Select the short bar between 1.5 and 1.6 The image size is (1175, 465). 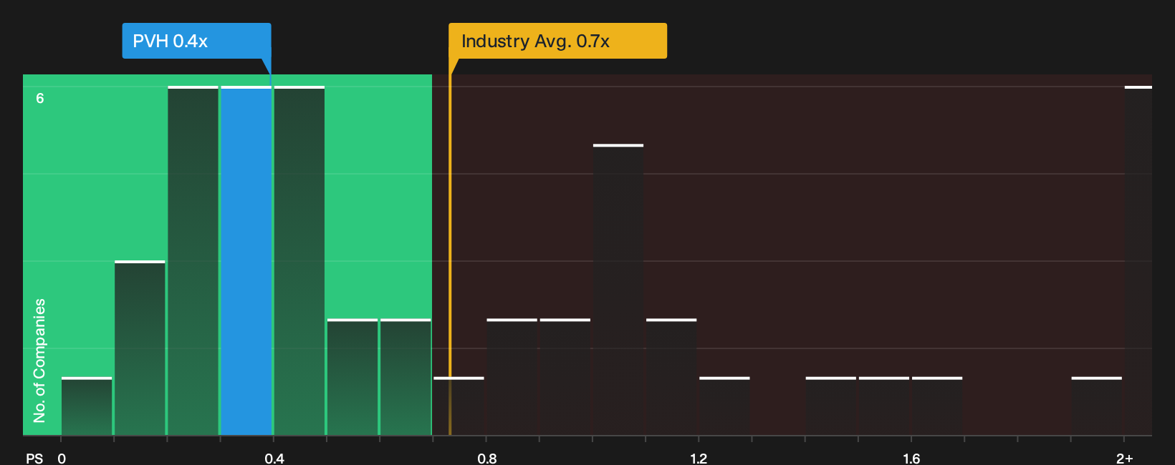click(884, 406)
